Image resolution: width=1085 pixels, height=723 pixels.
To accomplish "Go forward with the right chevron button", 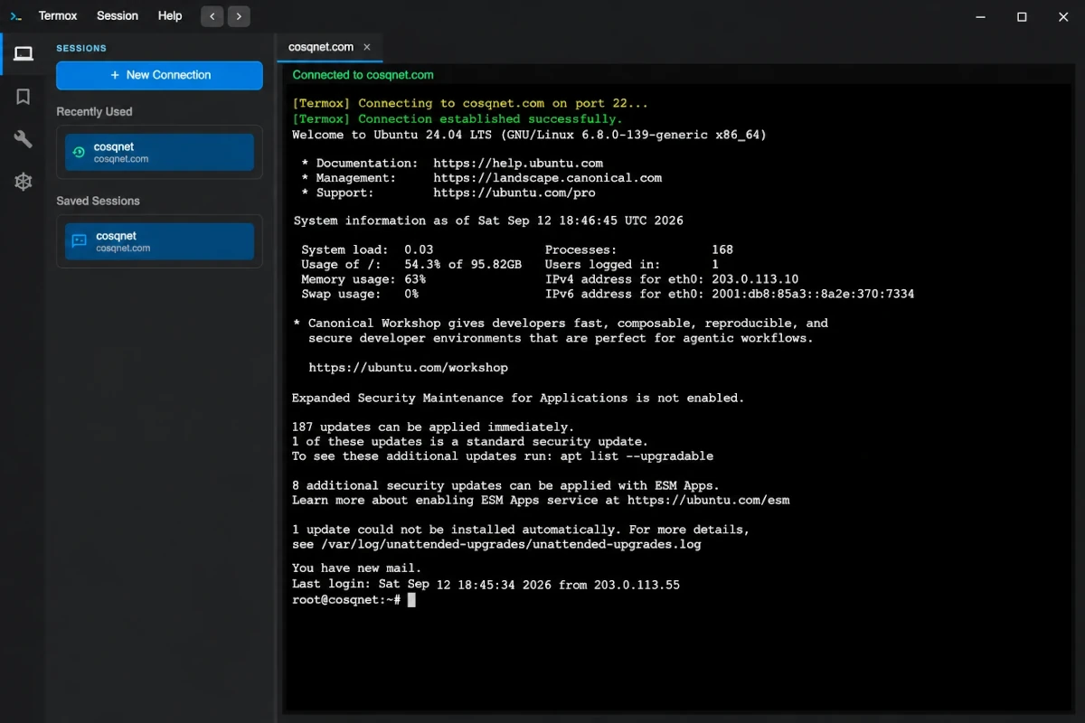I will pyautogui.click(x=239, y=16).
